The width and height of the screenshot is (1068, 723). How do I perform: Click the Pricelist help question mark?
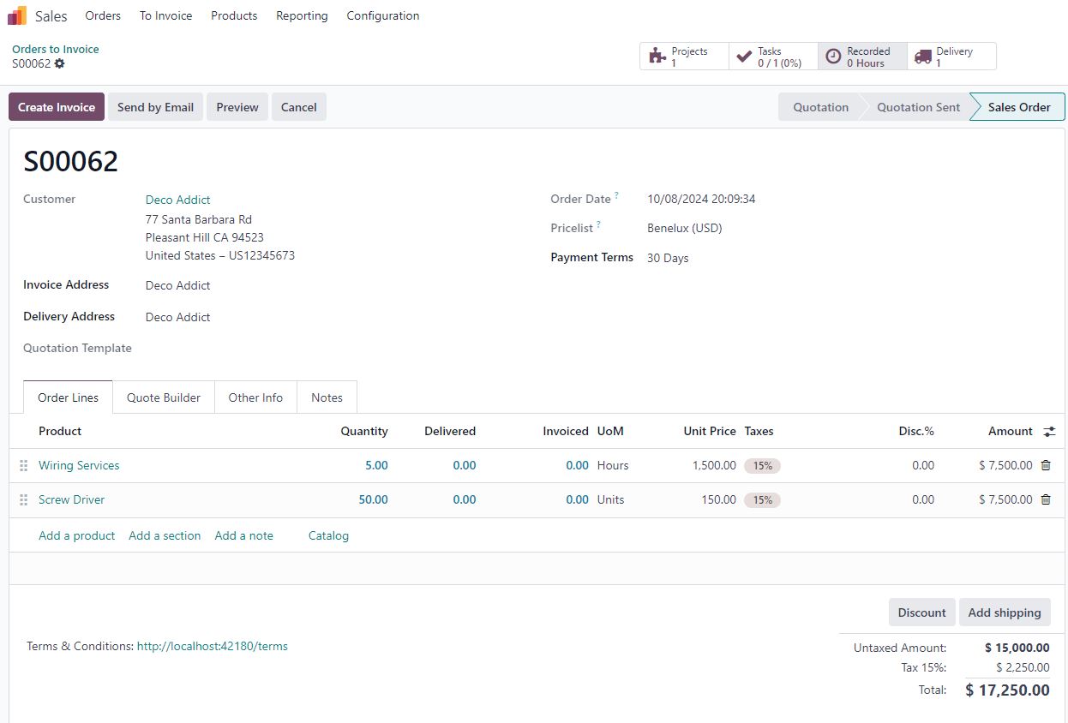598,225
